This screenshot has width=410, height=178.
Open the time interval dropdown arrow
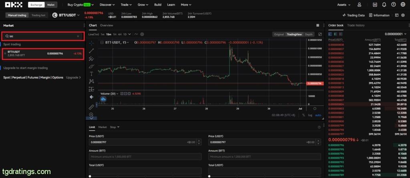[x=130, y=34]
